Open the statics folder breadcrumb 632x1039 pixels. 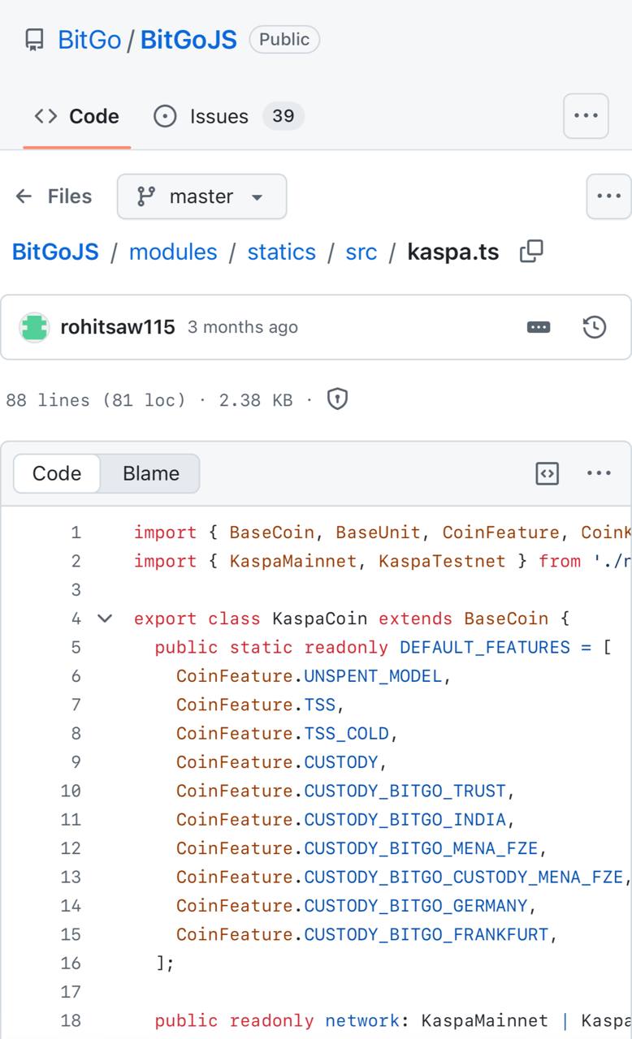[281, 252]
